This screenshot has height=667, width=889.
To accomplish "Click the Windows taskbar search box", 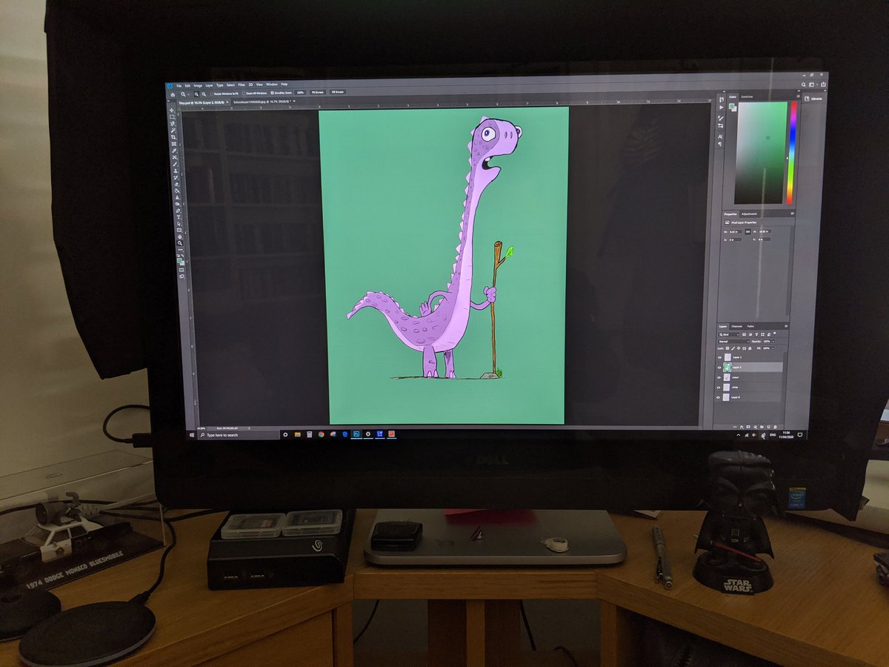I will (238, 435).
